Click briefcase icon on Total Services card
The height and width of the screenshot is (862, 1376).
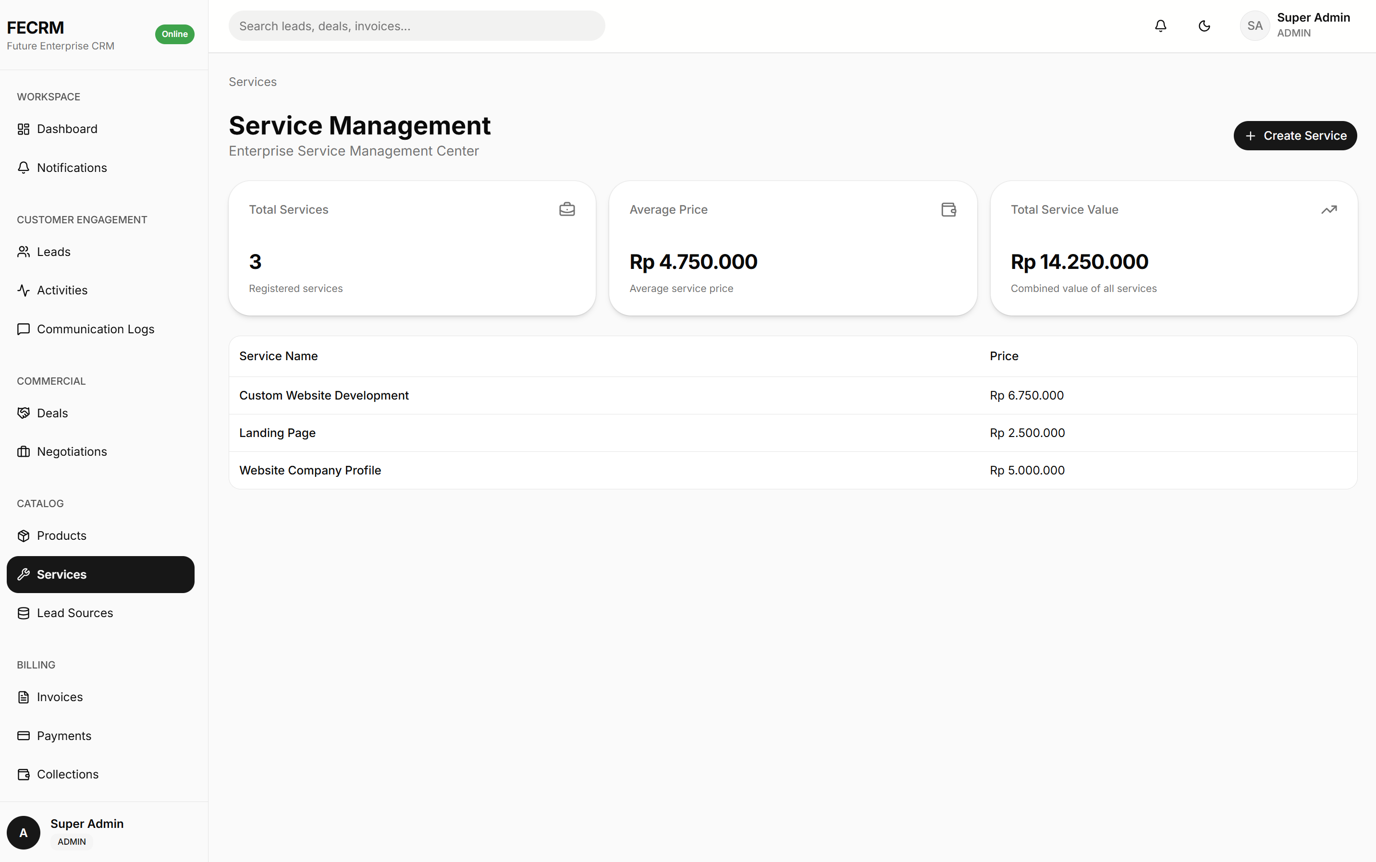[x=567, y=209]
